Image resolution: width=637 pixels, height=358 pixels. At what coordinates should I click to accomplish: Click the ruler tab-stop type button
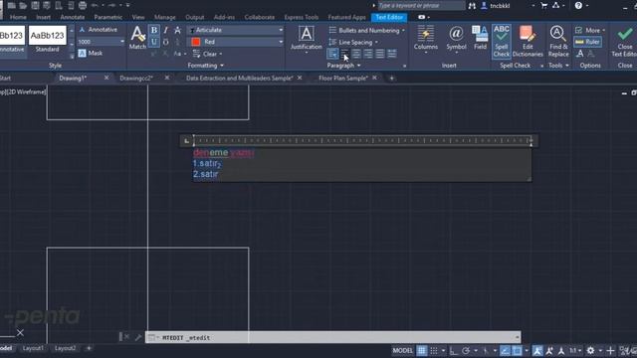186,141
